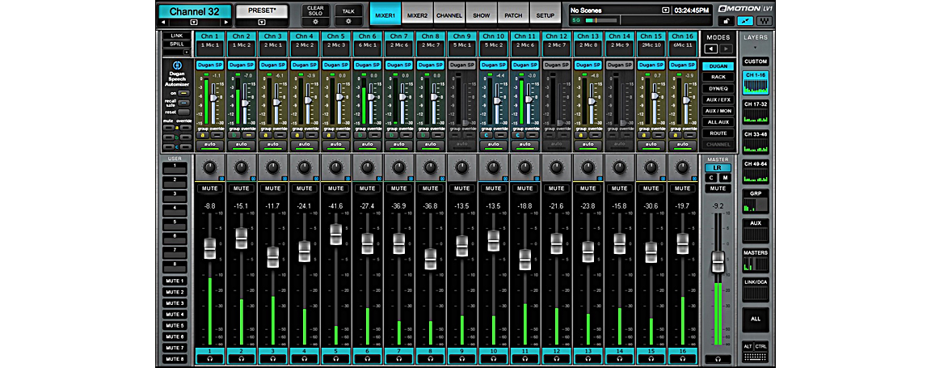Screen dimensions: 931x368
Task: Select previous channel with left arrow
Action: tap(165, 23)
